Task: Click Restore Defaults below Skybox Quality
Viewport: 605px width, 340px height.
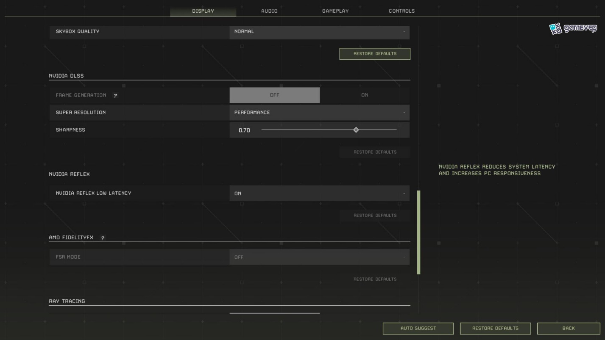Action: (375, 54)
